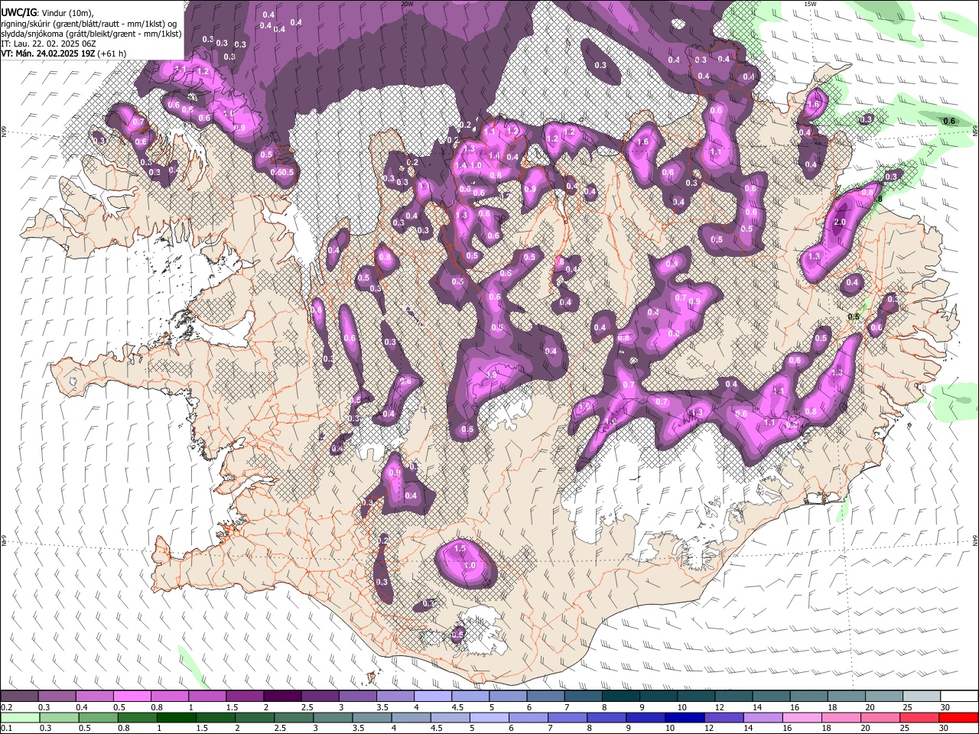The image size is (979, 734).
Task: Pick the dark purple 0.2 swatch in snow scale
Action: (x=19, y=697)
